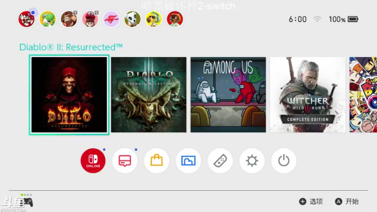Select The Witcher 3 Complete Edition tile
Image resolution: width=377 pixels, height=212 pixels.
click(x=308, y=95)
